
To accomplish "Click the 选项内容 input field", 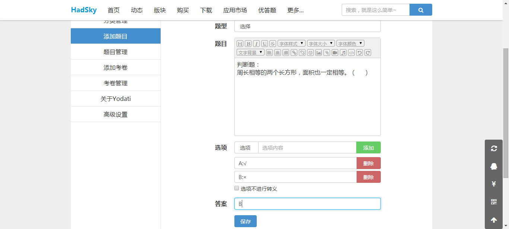I will point(307,148).
